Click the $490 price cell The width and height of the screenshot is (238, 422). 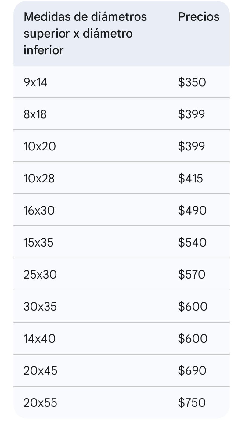(x=192, y=211)
